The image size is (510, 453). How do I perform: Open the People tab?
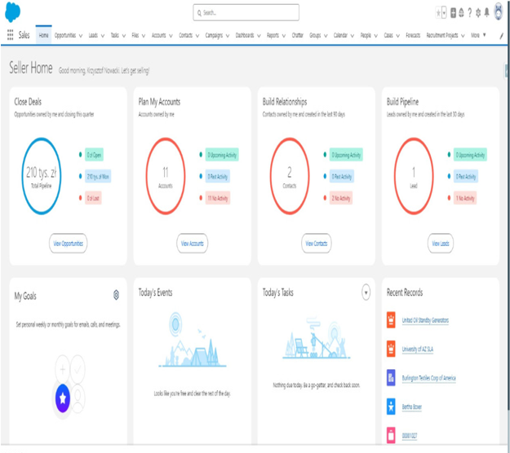tap(366, 35)
